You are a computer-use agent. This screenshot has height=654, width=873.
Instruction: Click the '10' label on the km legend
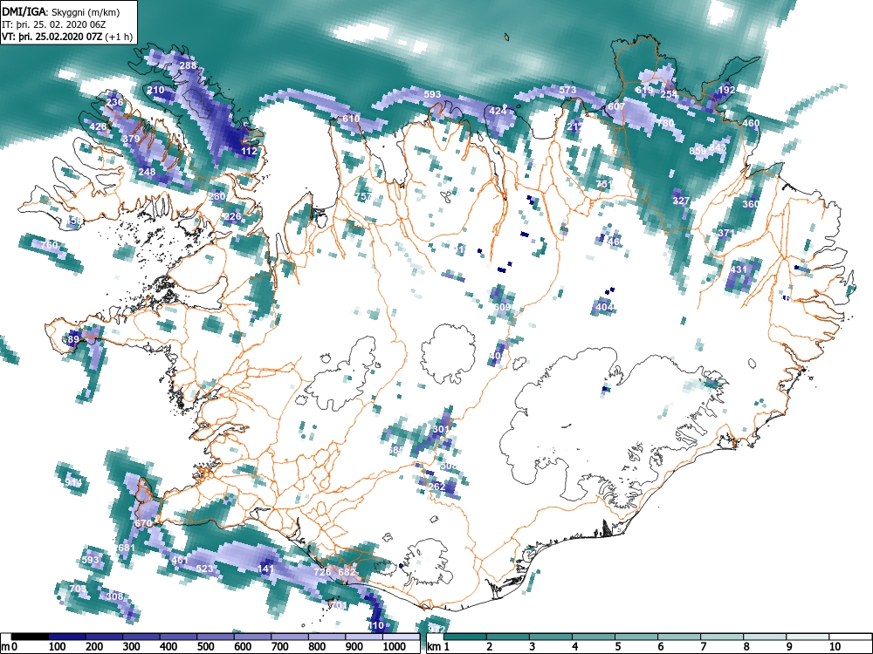point(834,647)
